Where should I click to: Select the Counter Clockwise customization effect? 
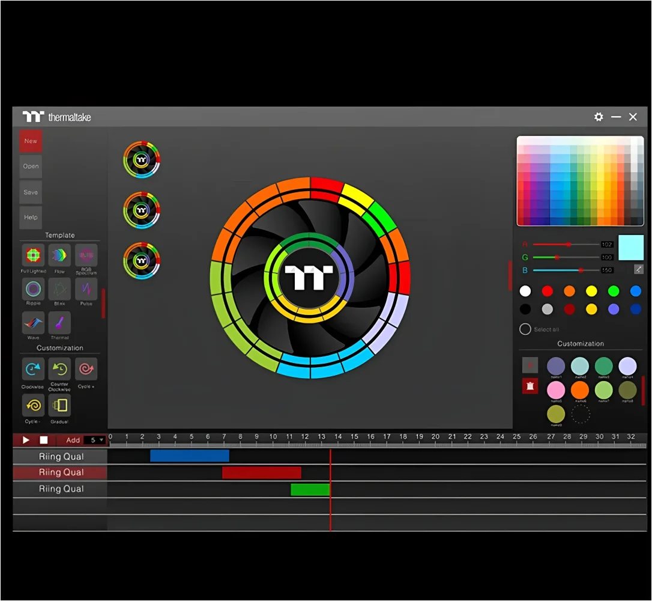[x=59, y=369]
